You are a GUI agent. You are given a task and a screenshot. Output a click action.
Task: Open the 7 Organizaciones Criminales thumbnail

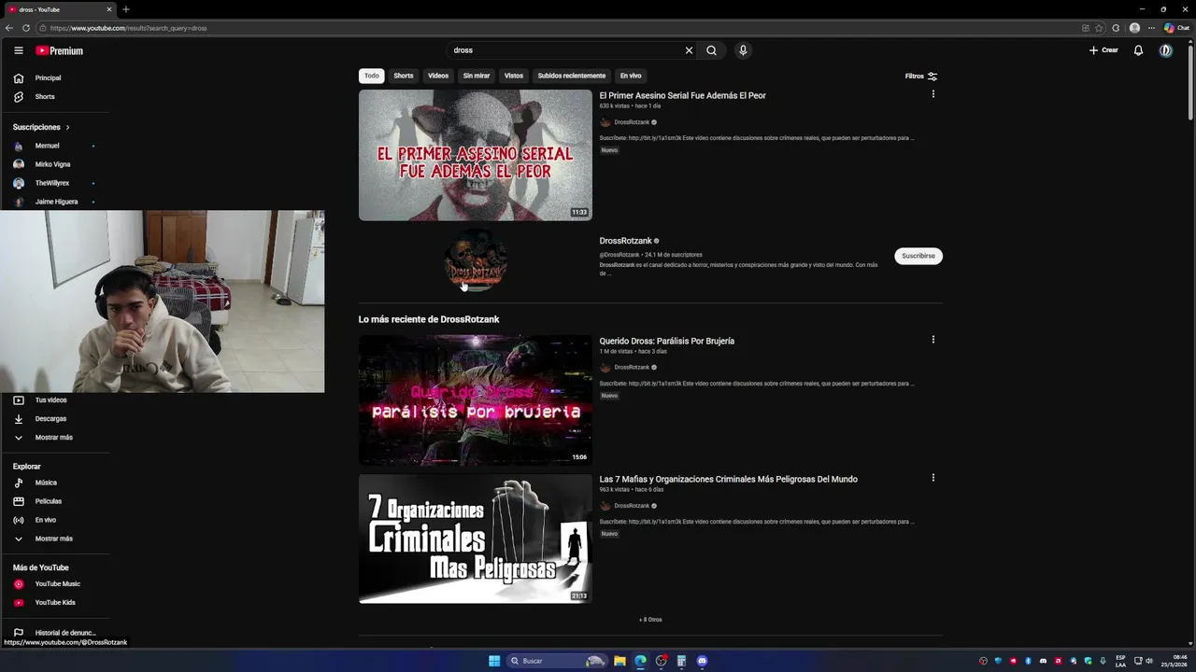point(476,539)
